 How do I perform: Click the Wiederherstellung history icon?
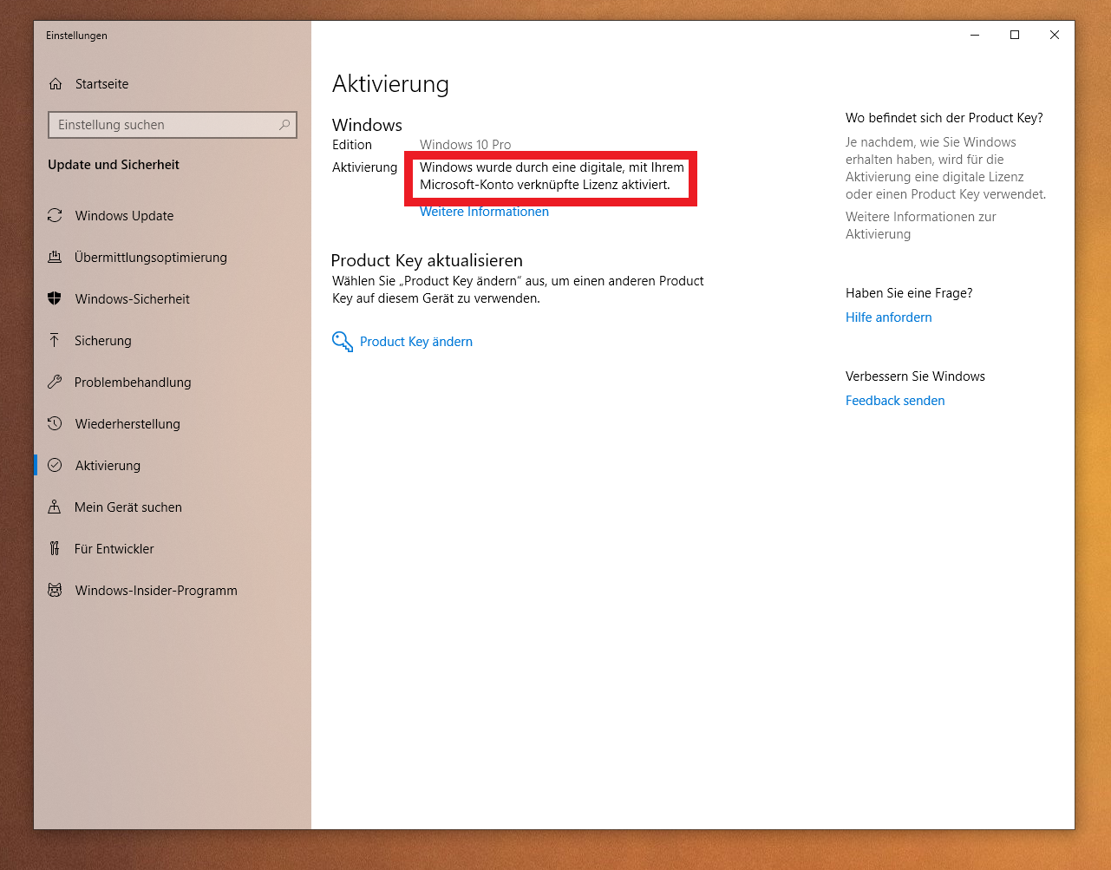[x=55, y=423]
